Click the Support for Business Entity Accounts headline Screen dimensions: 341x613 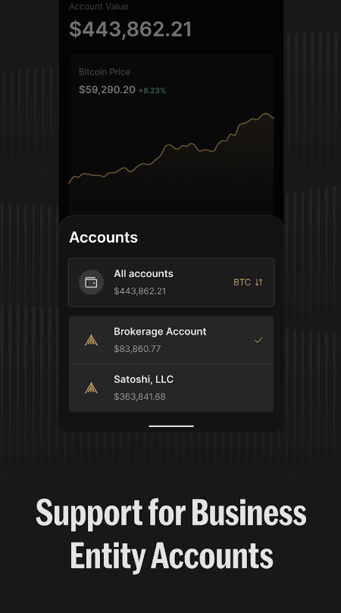(171, 533)
